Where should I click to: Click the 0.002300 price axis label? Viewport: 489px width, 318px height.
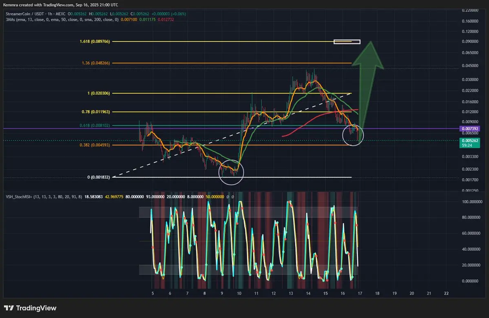point(470,169)
